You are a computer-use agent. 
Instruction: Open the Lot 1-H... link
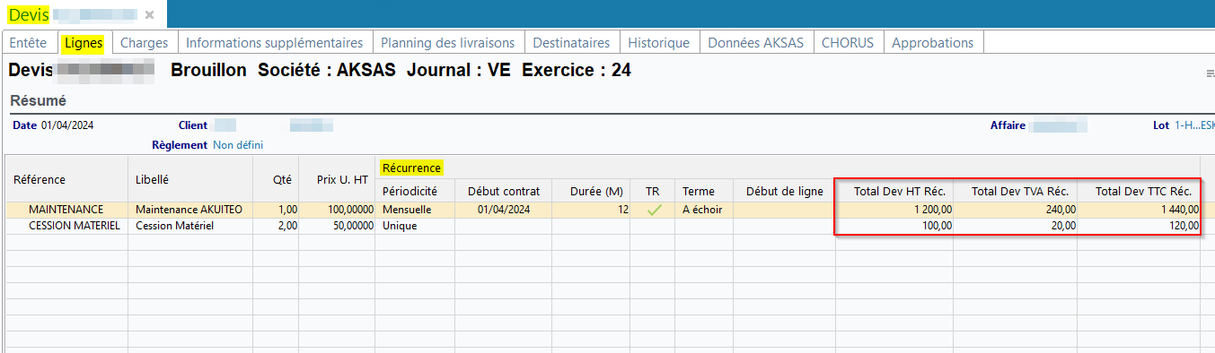click(1194, 125)
